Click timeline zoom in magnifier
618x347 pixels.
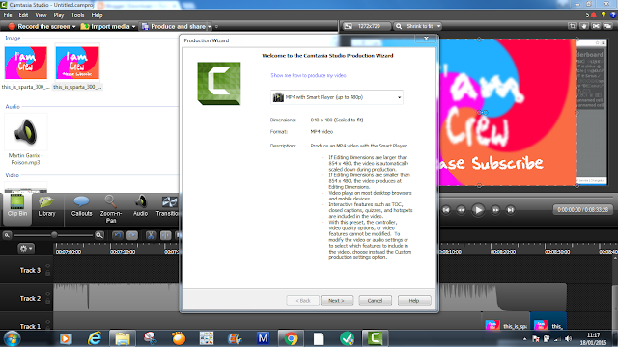point(99,235)
